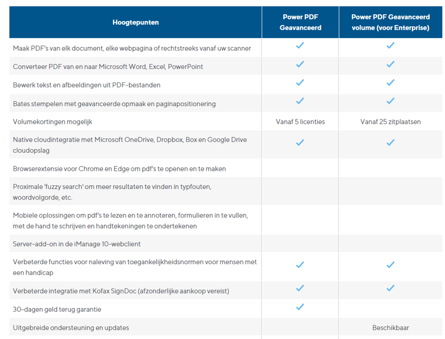Click the Power PDF Geavanceerd checkmark for Native cloudintegratie row
The image size is (445, 339).
pyautogui.click(x=300, y=142)
